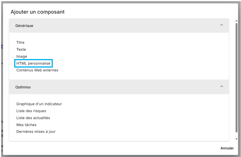Image resolution: width=241 pixels, height=157 pixels.
Task: Add an Image component
Action: point(22,56)
